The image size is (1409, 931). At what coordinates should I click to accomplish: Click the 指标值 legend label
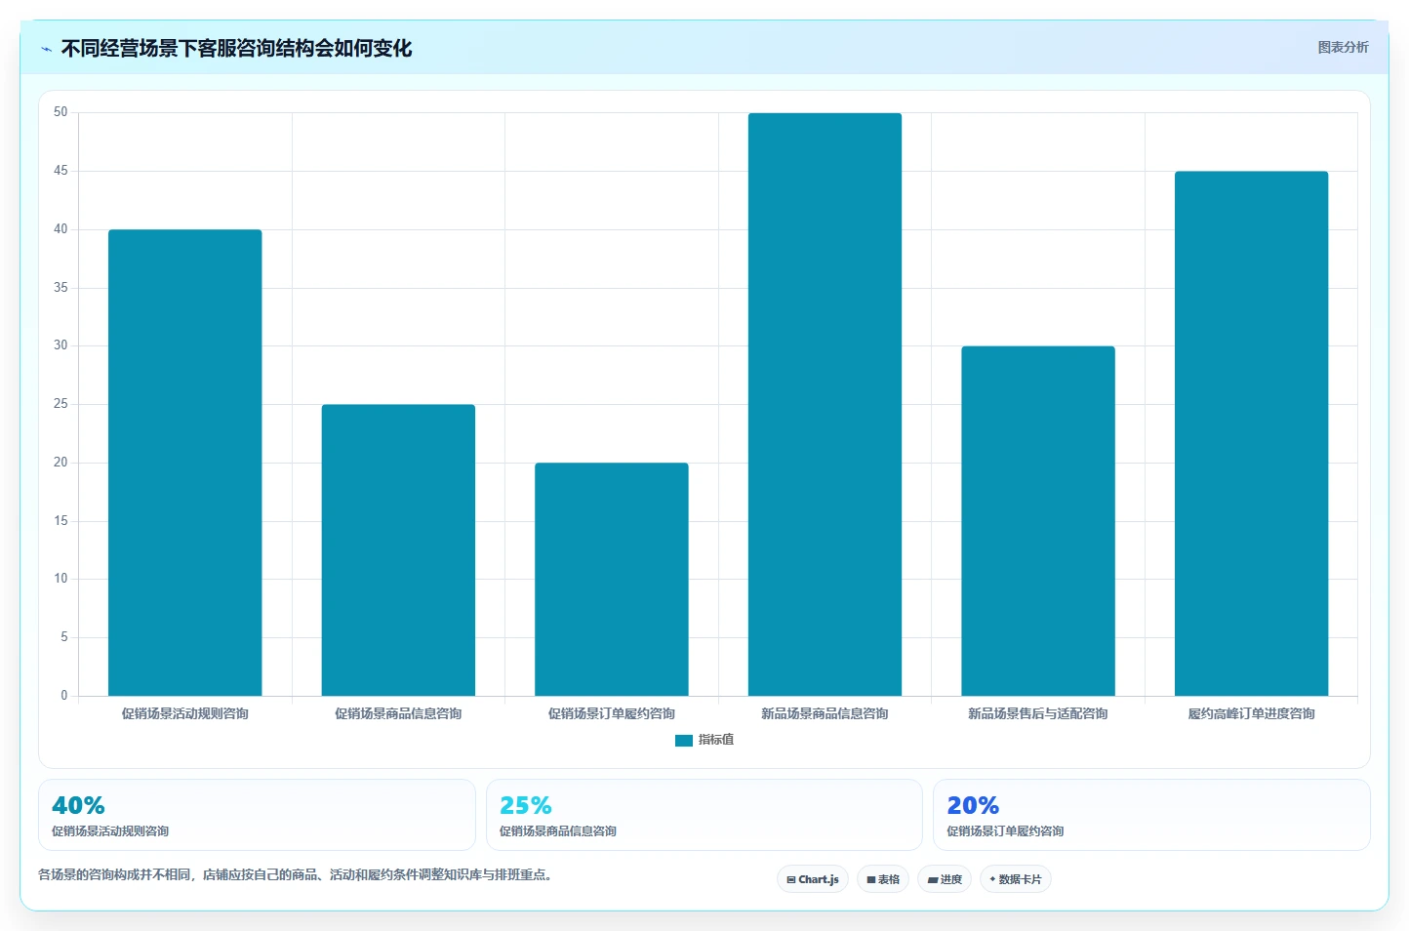pos(716,740)
